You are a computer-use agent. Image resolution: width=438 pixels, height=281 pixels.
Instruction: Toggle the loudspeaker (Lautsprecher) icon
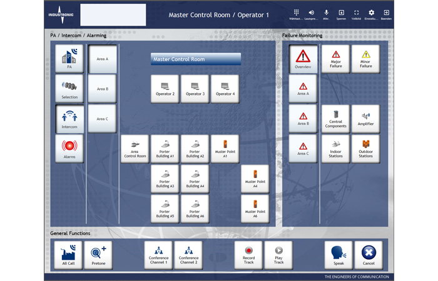311,14
